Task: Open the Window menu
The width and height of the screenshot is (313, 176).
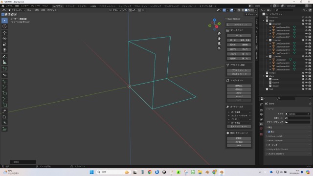Action: (35, 6)
